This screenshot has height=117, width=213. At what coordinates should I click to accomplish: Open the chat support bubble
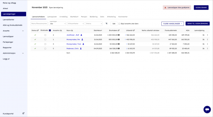click(207, 110)
